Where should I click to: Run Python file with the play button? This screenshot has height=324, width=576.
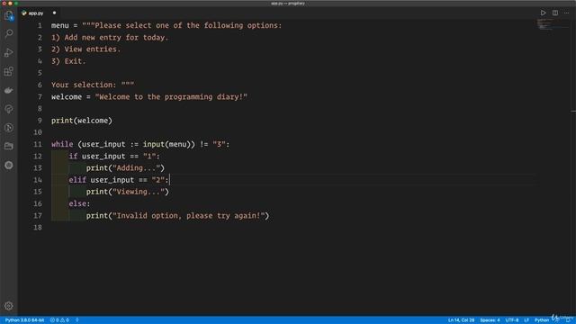[543, 13]
